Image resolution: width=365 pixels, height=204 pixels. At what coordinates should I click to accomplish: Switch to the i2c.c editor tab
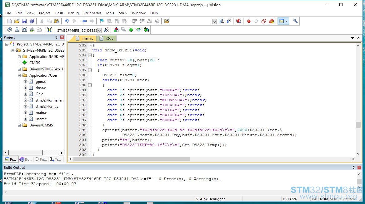point(107,38)
